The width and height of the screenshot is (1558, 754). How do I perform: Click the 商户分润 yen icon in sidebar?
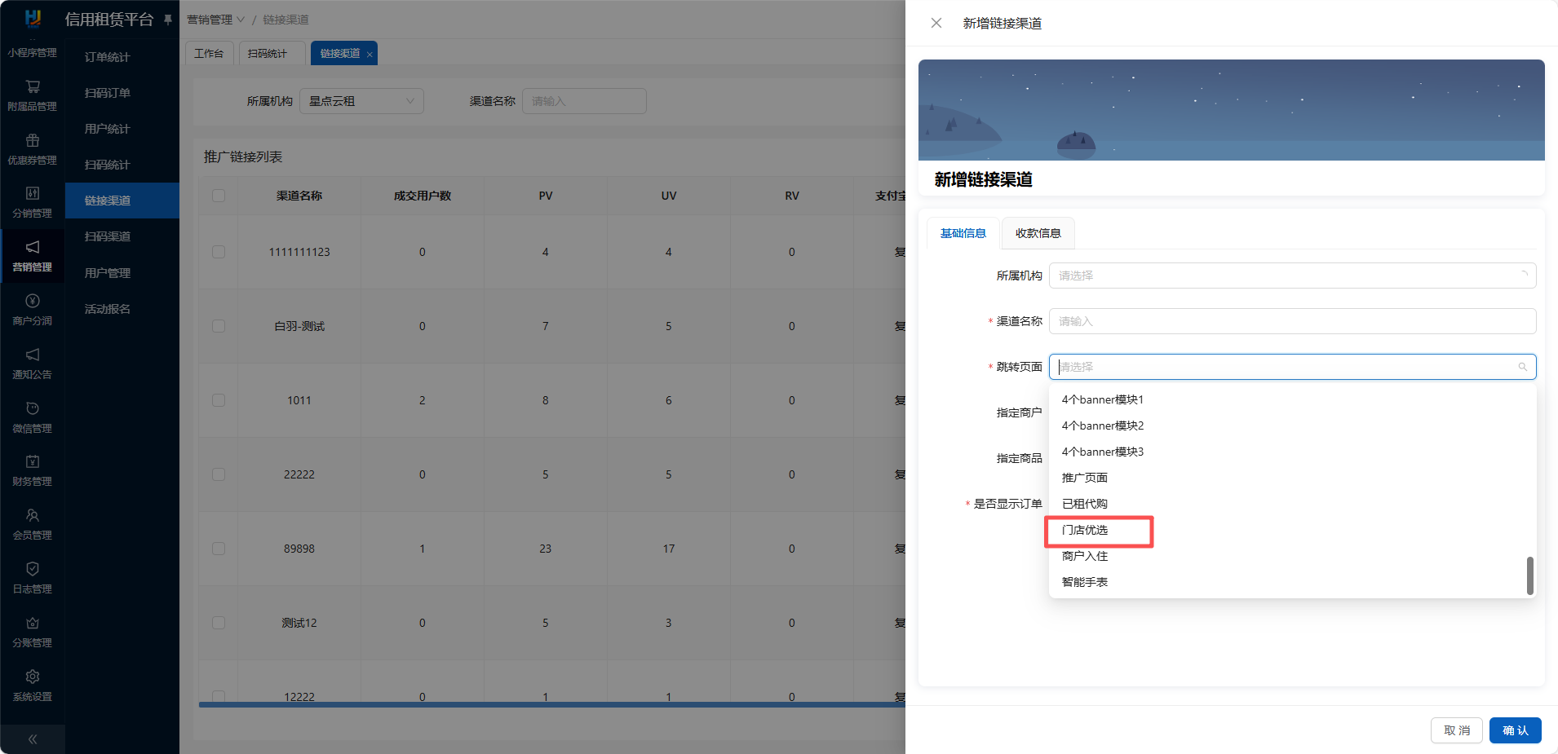pyautogui.click(x=33, y=302)
